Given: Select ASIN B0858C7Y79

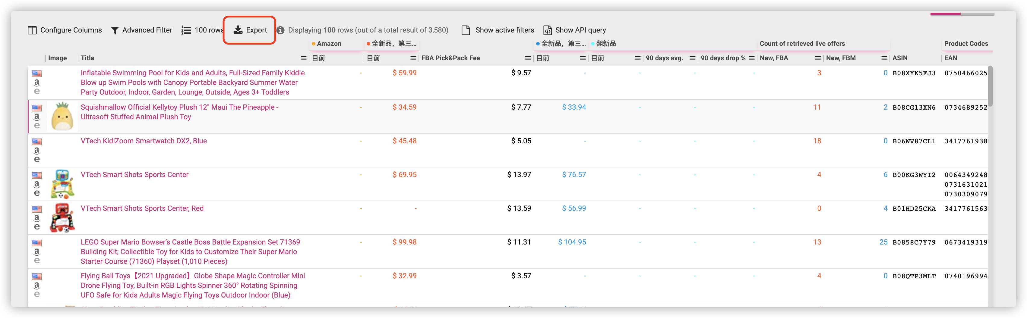Looking at the screenshot, I should pos(914,242).
